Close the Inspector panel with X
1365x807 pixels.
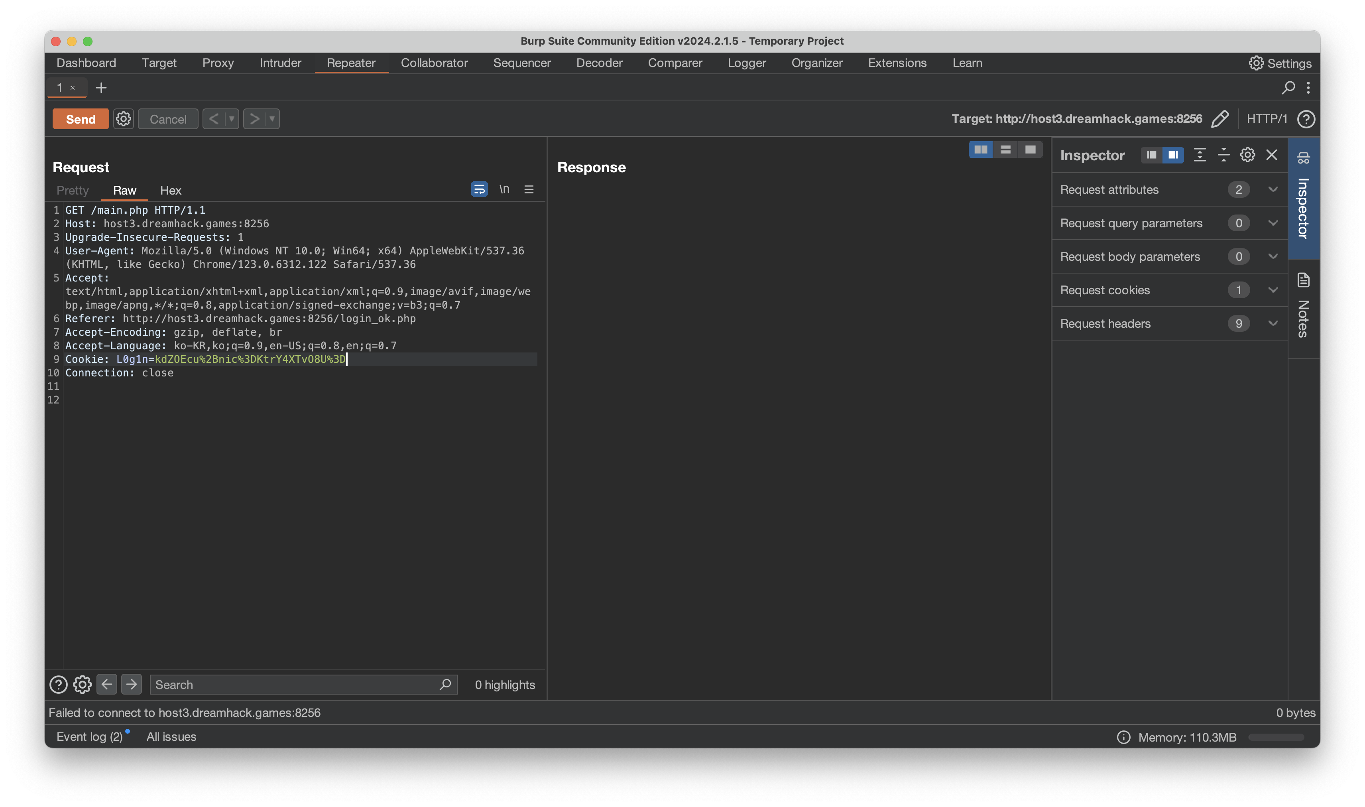point(1271,155)
